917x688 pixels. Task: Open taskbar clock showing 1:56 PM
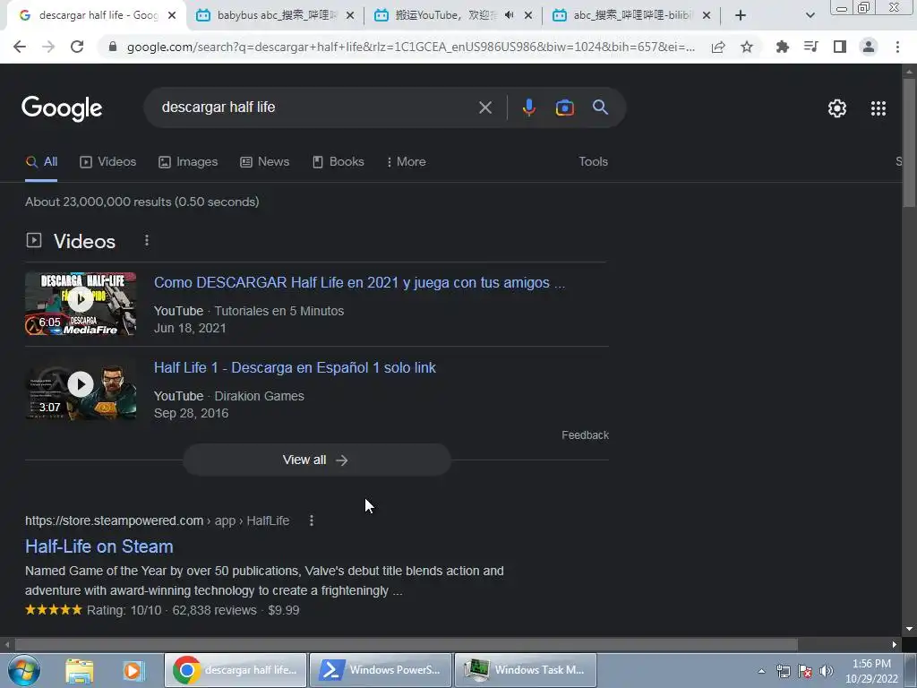pyautogui.click(x=871, y=670)
